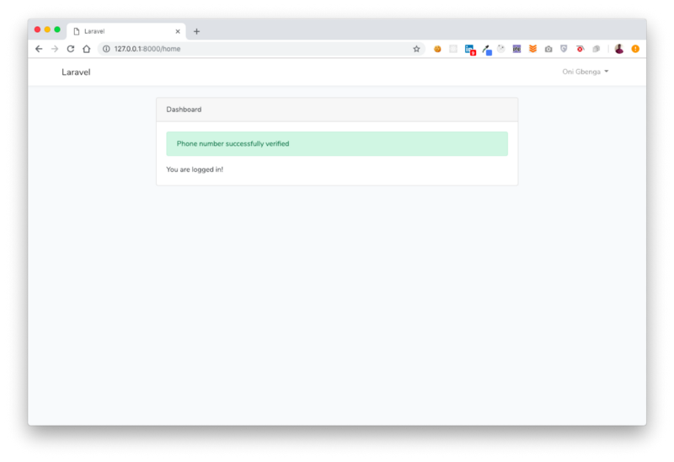Screen dimensions: 674x462
Task: Open the Chrome profile avatar
Action: coord(619,49)
